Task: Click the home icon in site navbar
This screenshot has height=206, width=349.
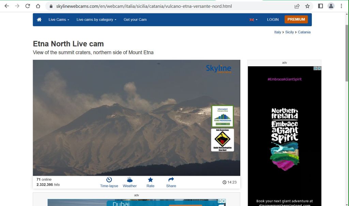Action: click(x=39, y=20)
